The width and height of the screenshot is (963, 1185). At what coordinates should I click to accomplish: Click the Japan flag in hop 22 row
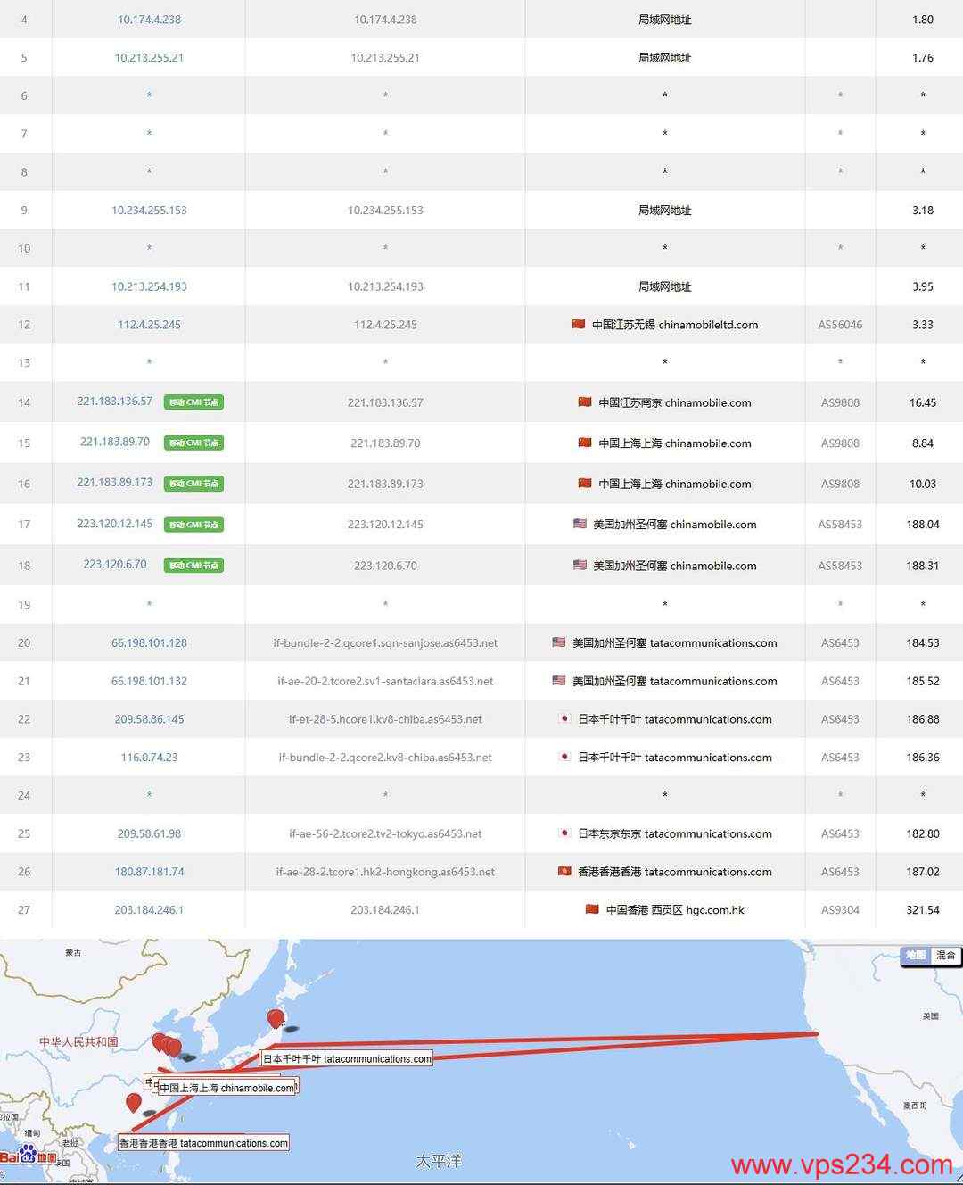point(564,718)
